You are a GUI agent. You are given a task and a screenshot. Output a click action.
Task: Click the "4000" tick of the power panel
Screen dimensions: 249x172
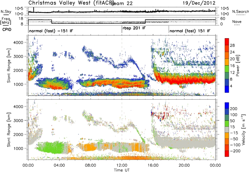(x=18, y=43)
